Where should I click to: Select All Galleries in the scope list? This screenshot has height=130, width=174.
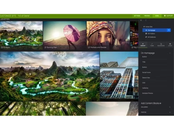[150, 37]
